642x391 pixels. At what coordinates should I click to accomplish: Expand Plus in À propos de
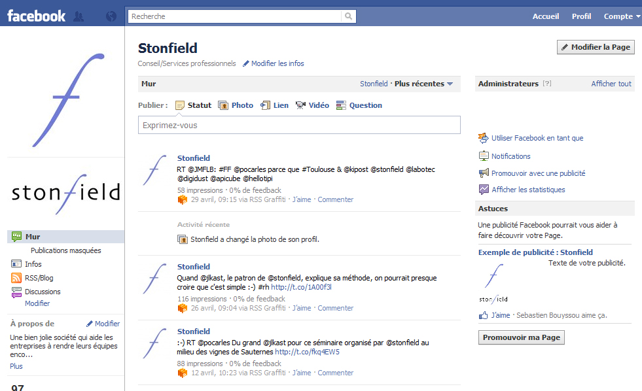point(16,366)
